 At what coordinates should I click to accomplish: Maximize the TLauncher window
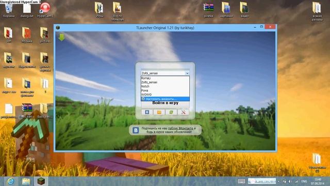pyautogui.click(x=261, y=27)
